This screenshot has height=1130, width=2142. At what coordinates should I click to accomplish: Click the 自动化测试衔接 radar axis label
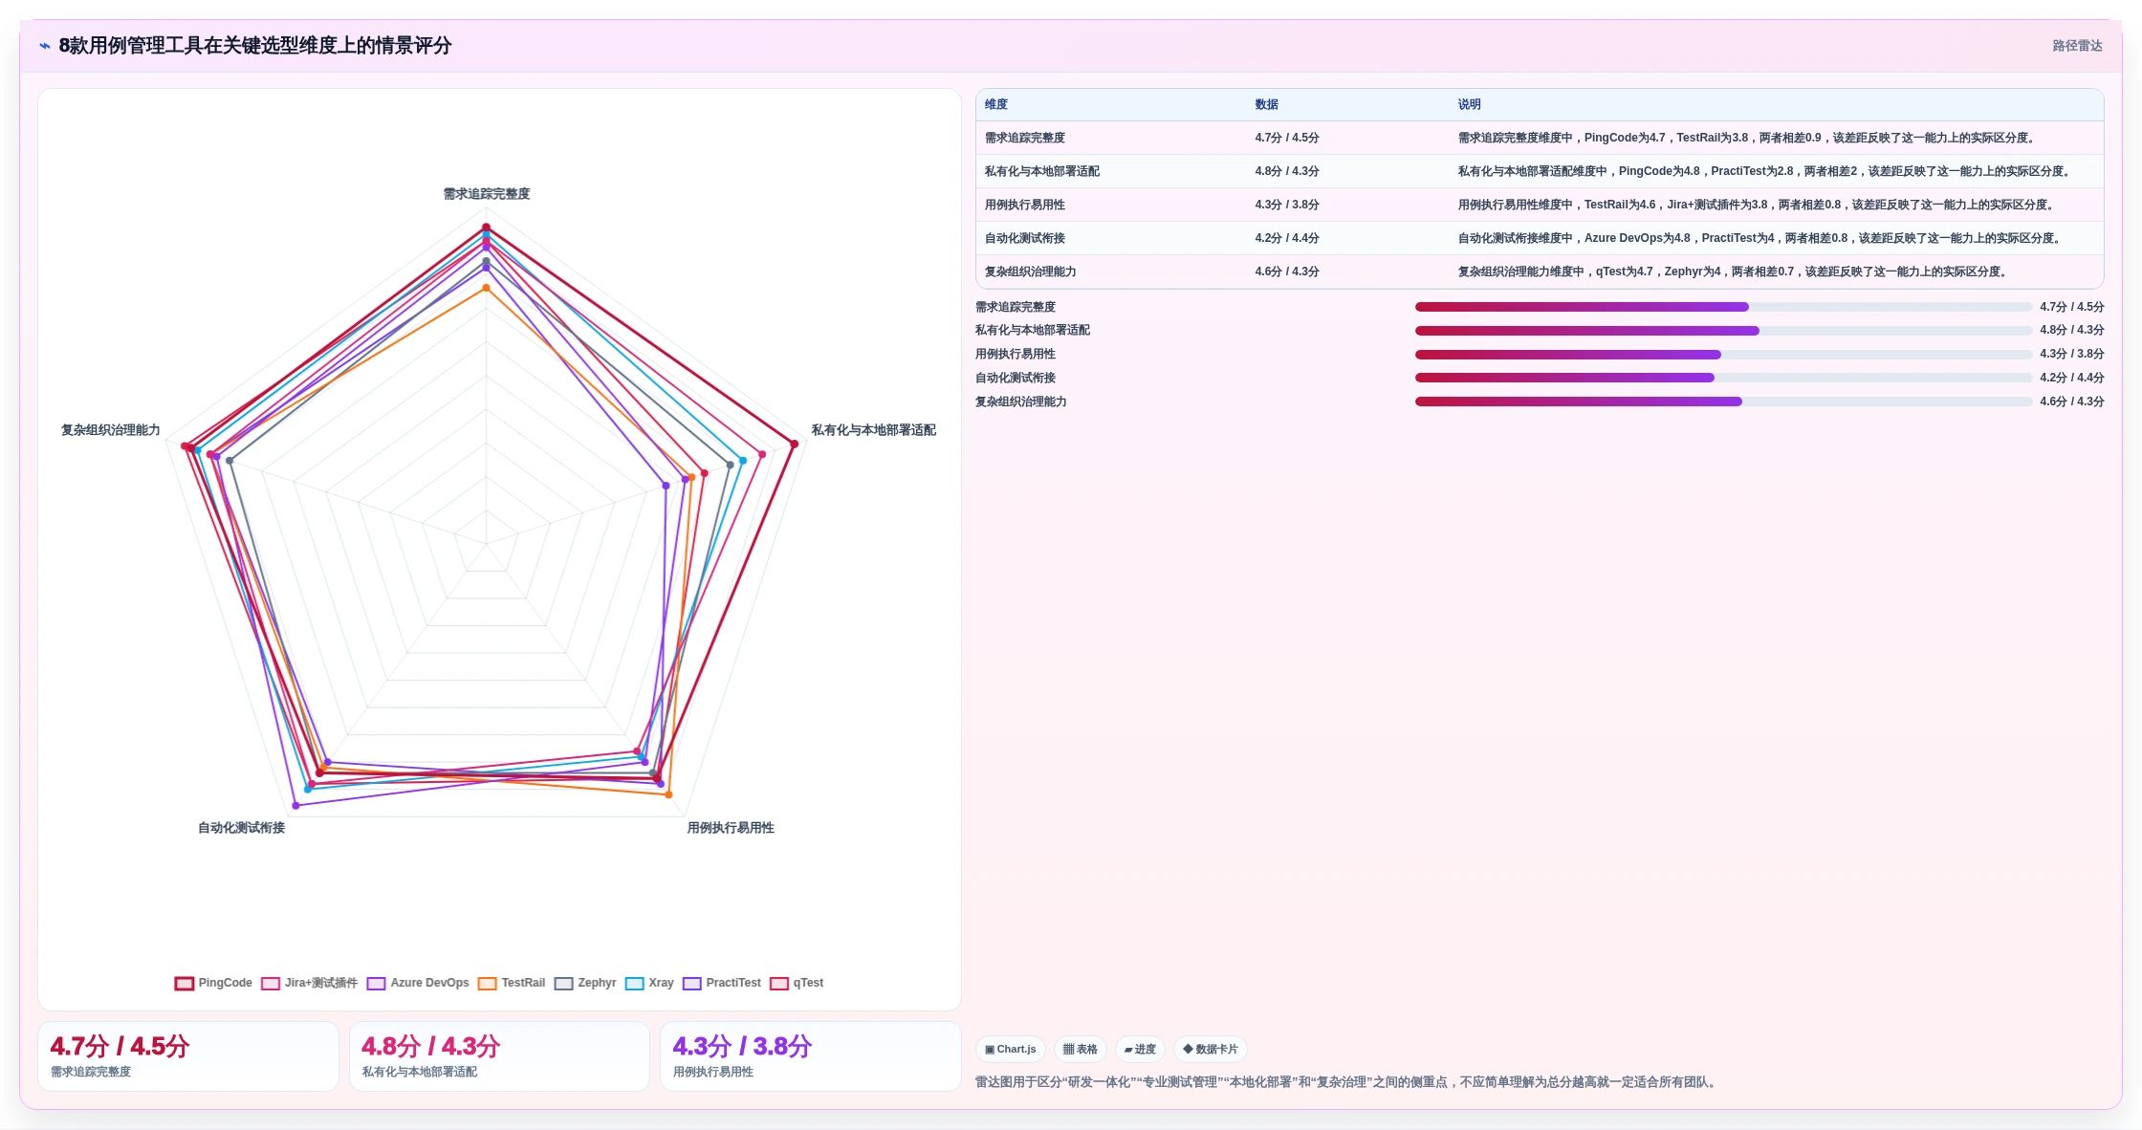[x=242, y=828]
